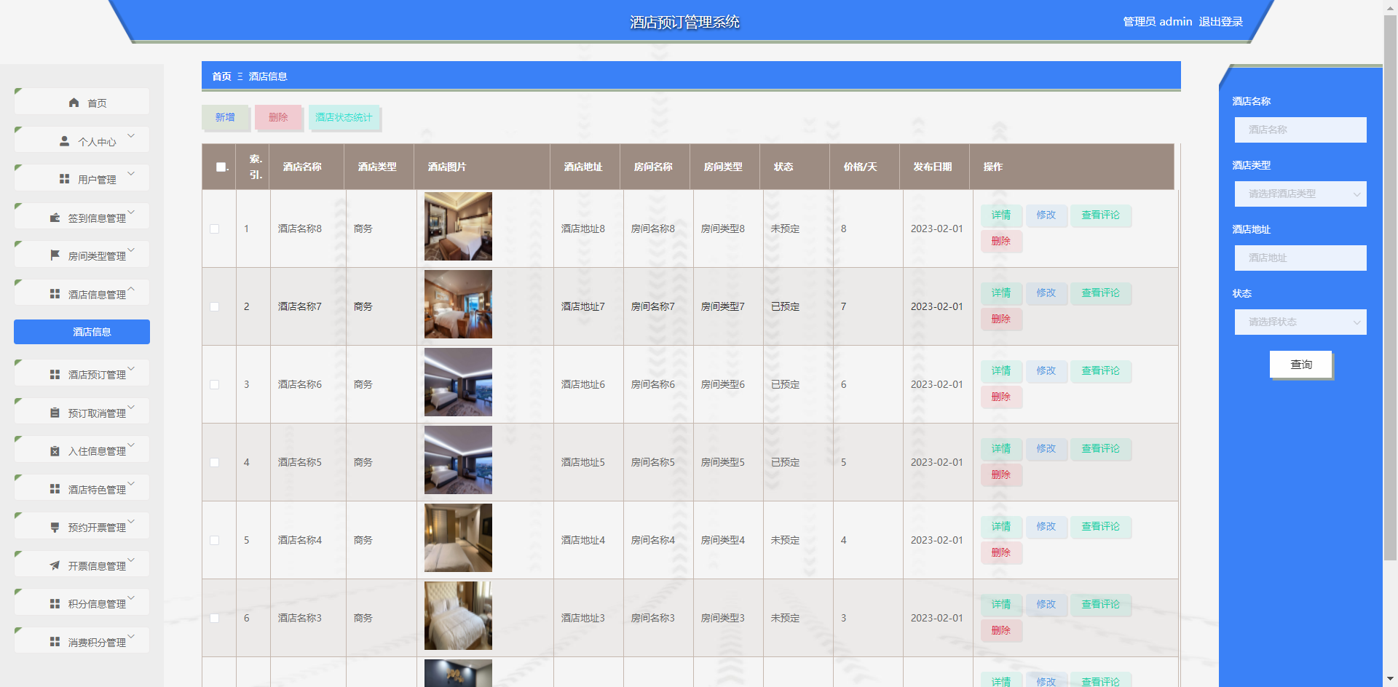Click the grid icon beside 用户管理

point(64,179)
